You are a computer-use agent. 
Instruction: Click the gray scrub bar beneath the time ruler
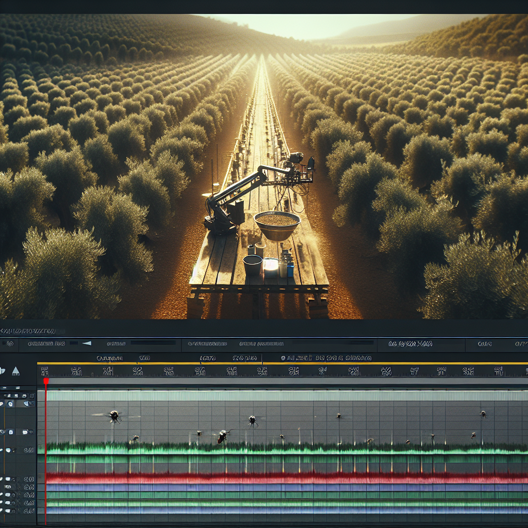point(287,381)
